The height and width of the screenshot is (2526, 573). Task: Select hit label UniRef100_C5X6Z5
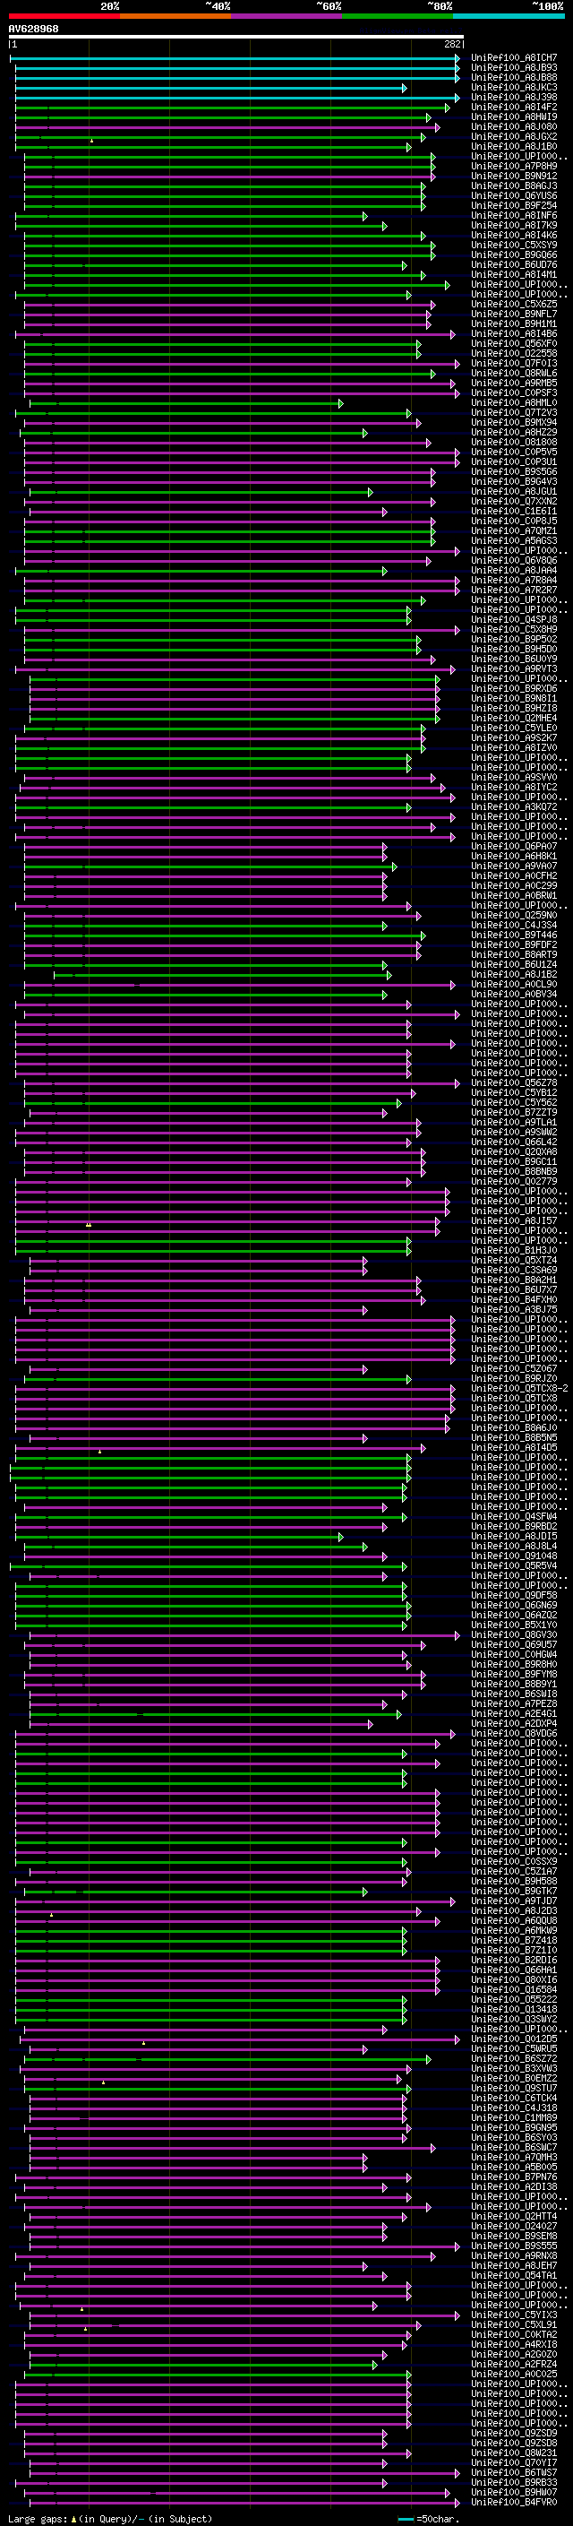[x=514, y=305]
